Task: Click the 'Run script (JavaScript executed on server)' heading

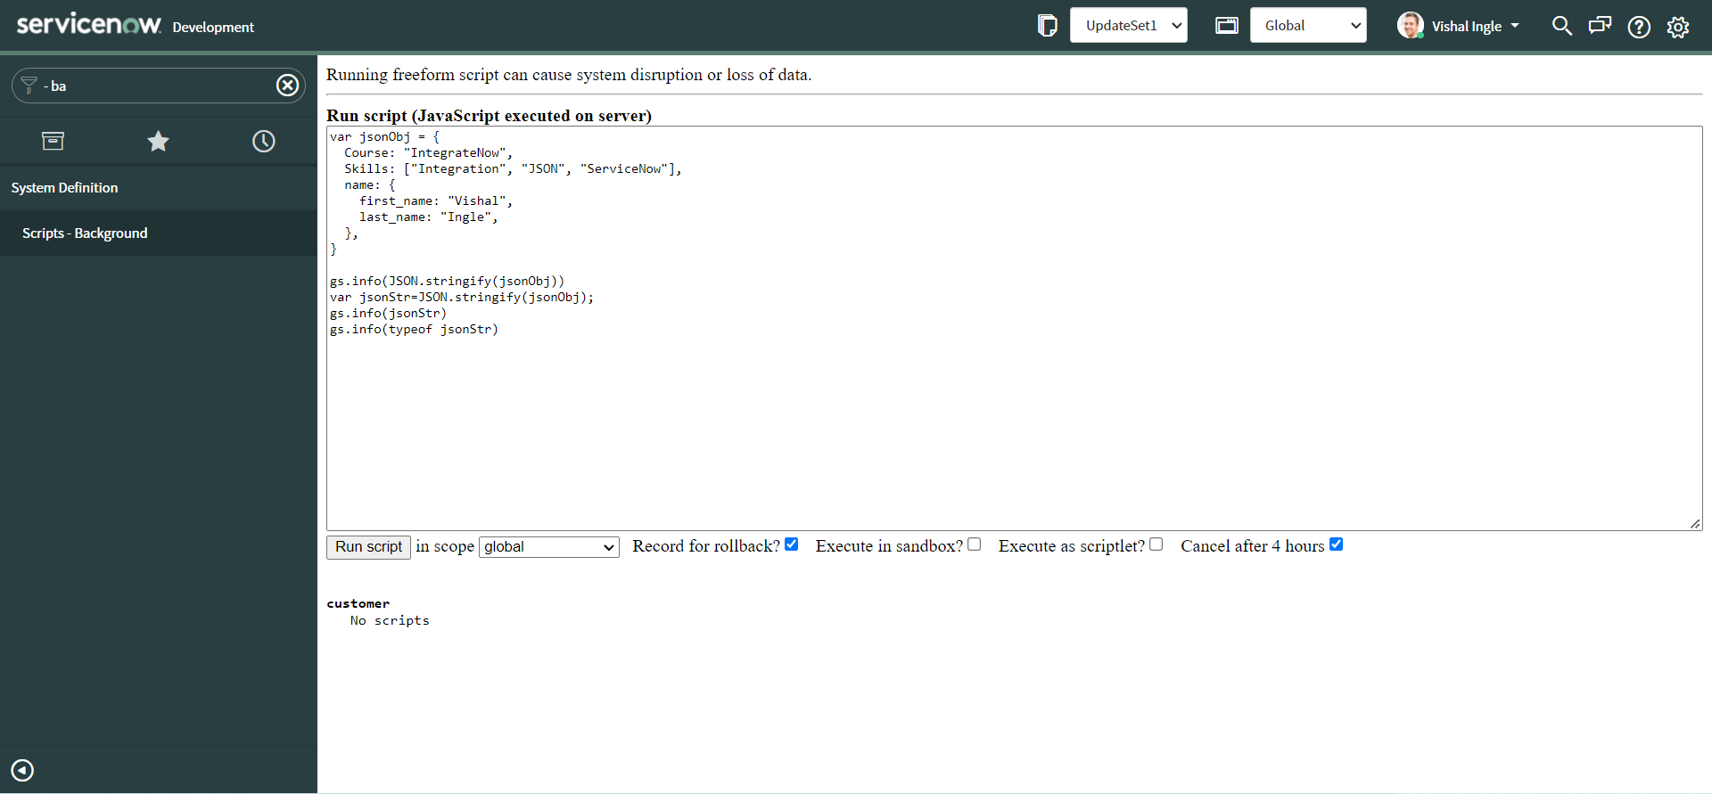Action: point(489,116)
